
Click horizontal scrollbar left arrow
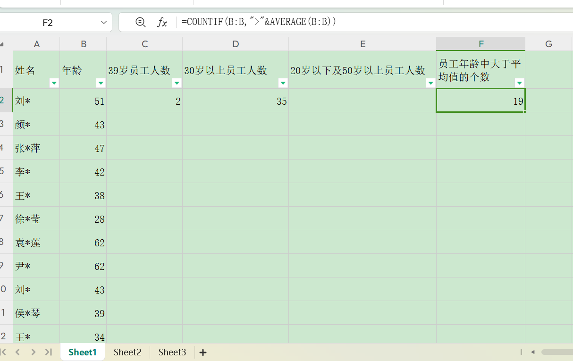[533, 352]
